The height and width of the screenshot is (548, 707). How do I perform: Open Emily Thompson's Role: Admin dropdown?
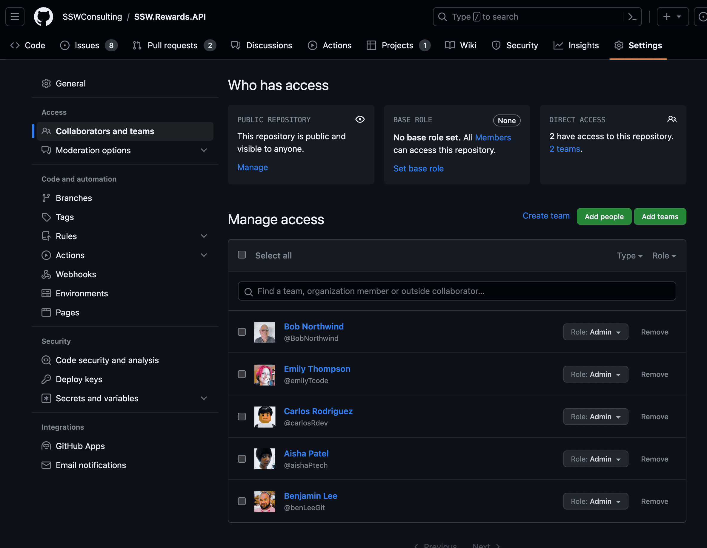click(595, 374)
